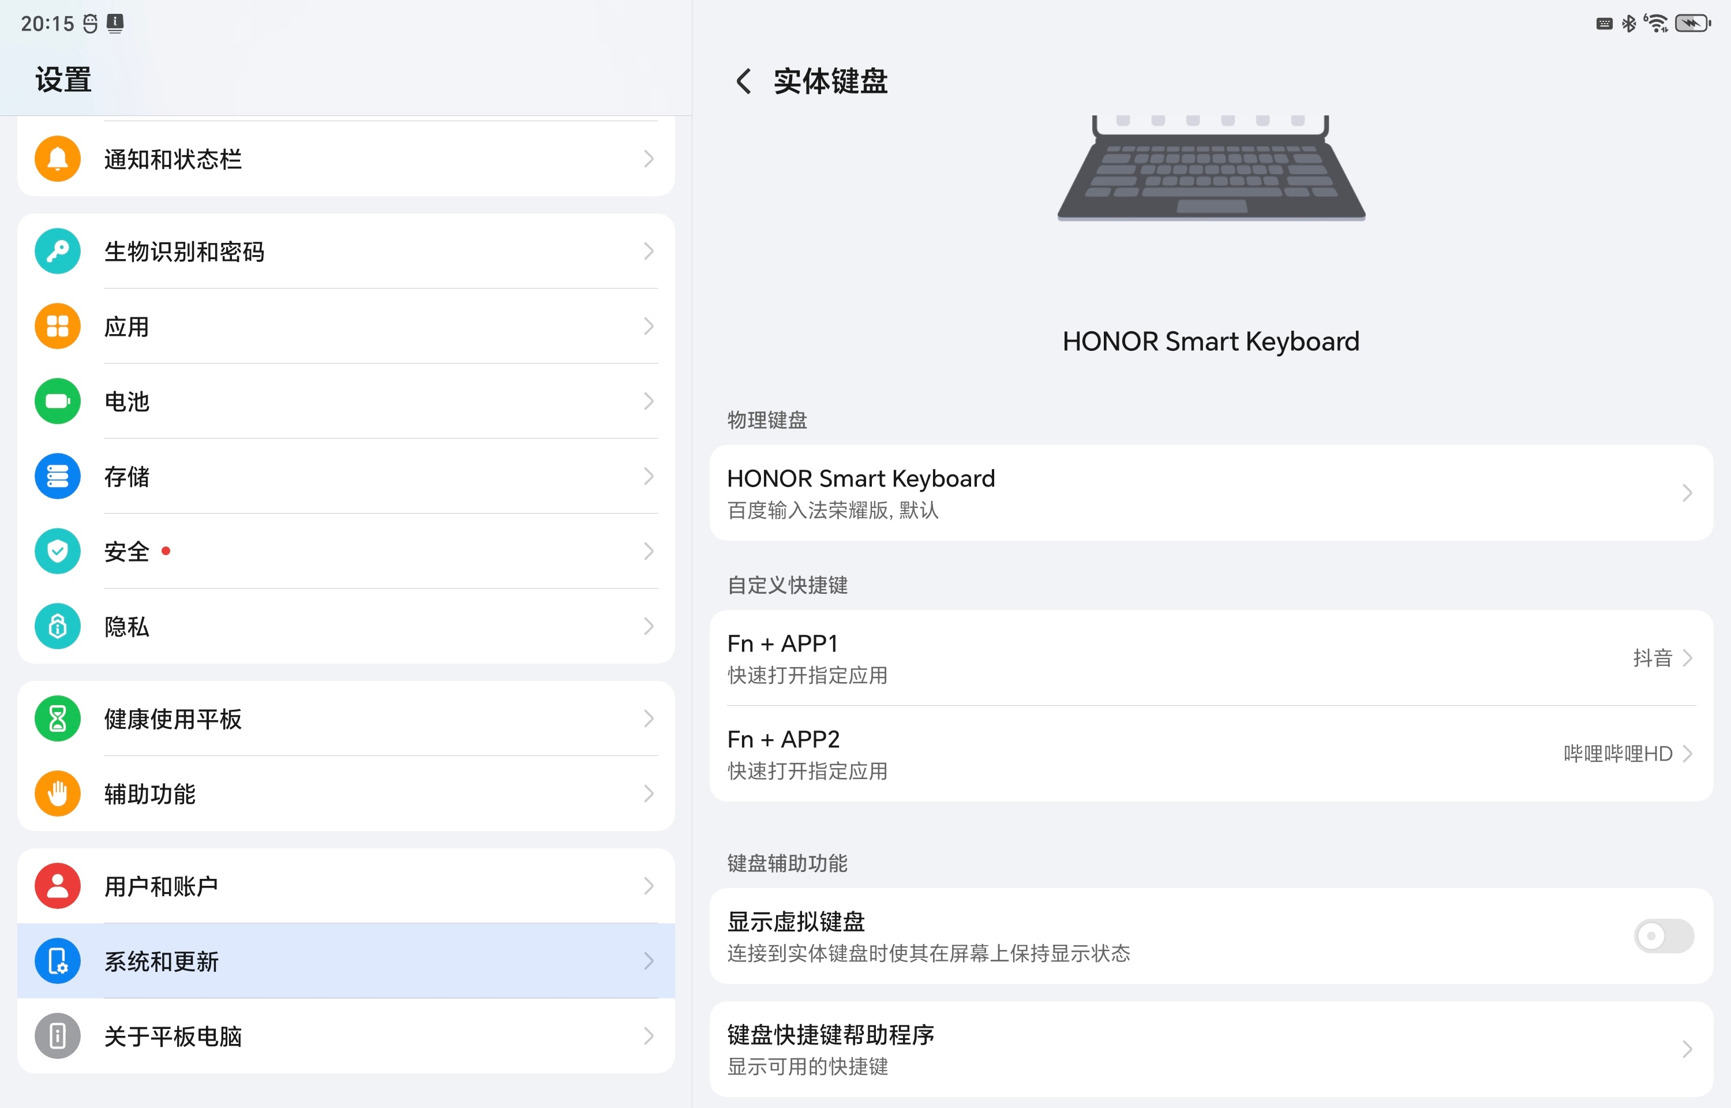The width and height of the screenshot is (1731, 1108).
Task: Expand the 电池 row chevron
Action: (649, 400)
